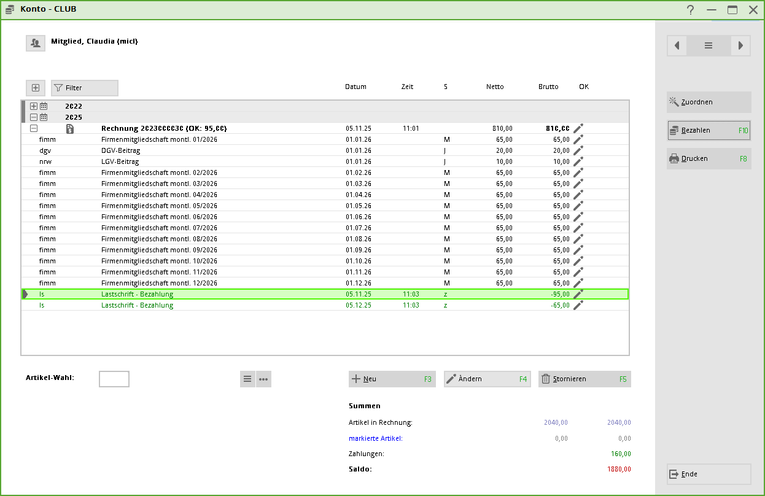Select the Firmenmitgliedschaft montl. 06/2026 row
The image size is (765, 496).
[159, 217]
